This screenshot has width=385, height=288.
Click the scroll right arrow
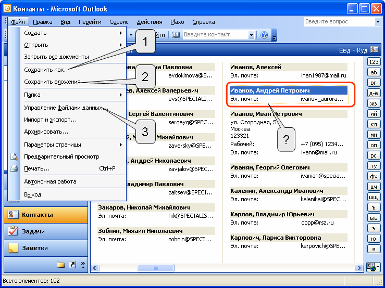pyautogui.click(x=359, y=268)
